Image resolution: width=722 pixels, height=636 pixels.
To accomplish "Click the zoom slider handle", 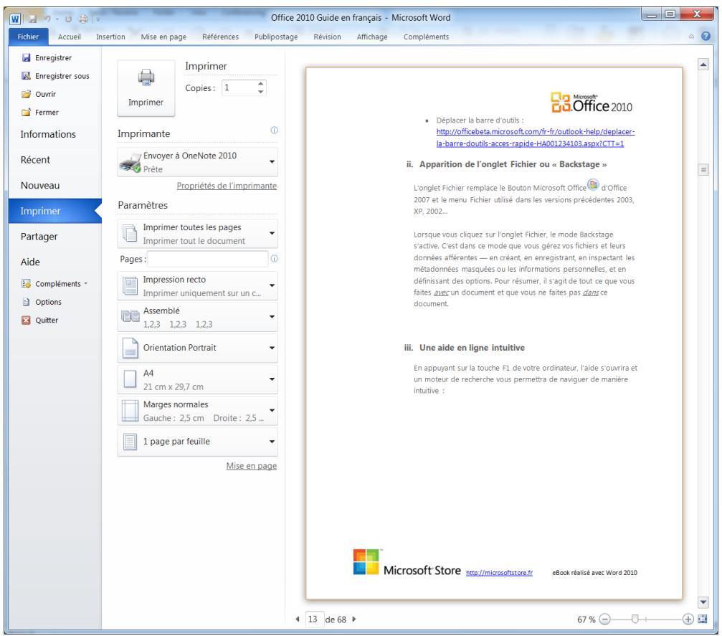I will pos(635,619).
